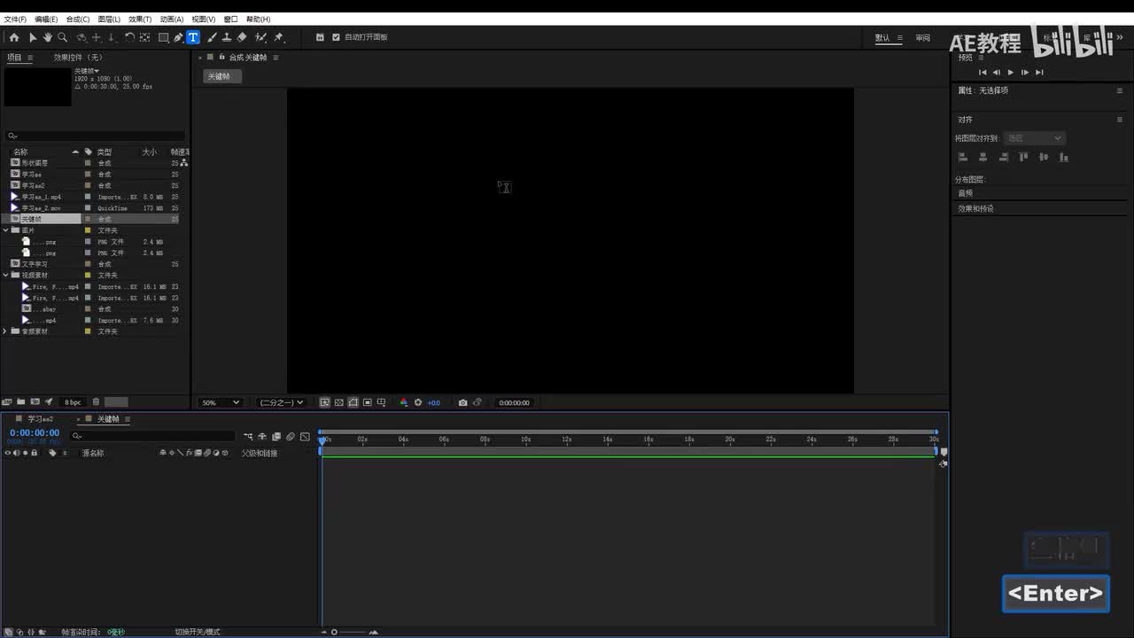Select the Pen tool

pos(178,37)
